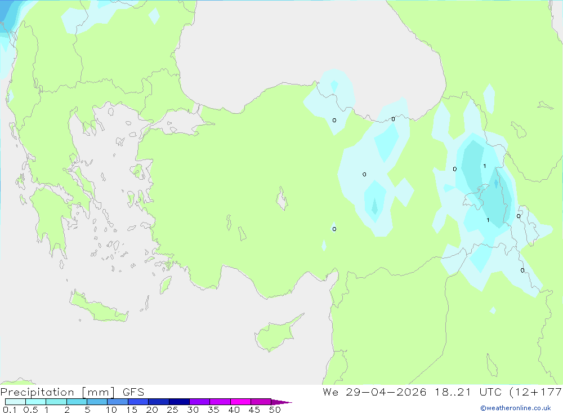Select the 5–10 mm legend color box
Viewport: 563px width, 413px height.
97,402
